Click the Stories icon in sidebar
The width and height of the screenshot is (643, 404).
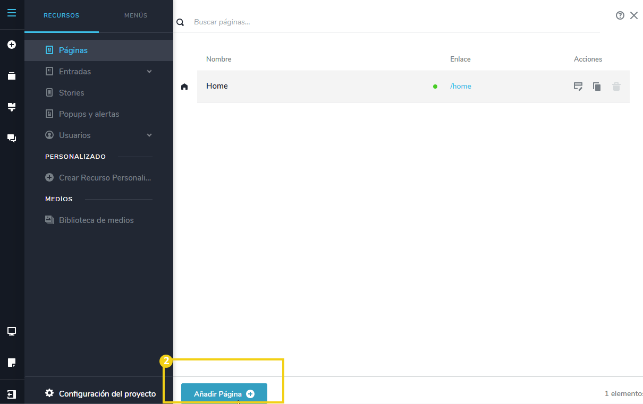click(x=49, y=93)
